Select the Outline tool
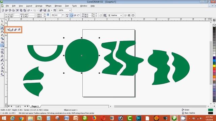The image size is (216, 121). 2,68
